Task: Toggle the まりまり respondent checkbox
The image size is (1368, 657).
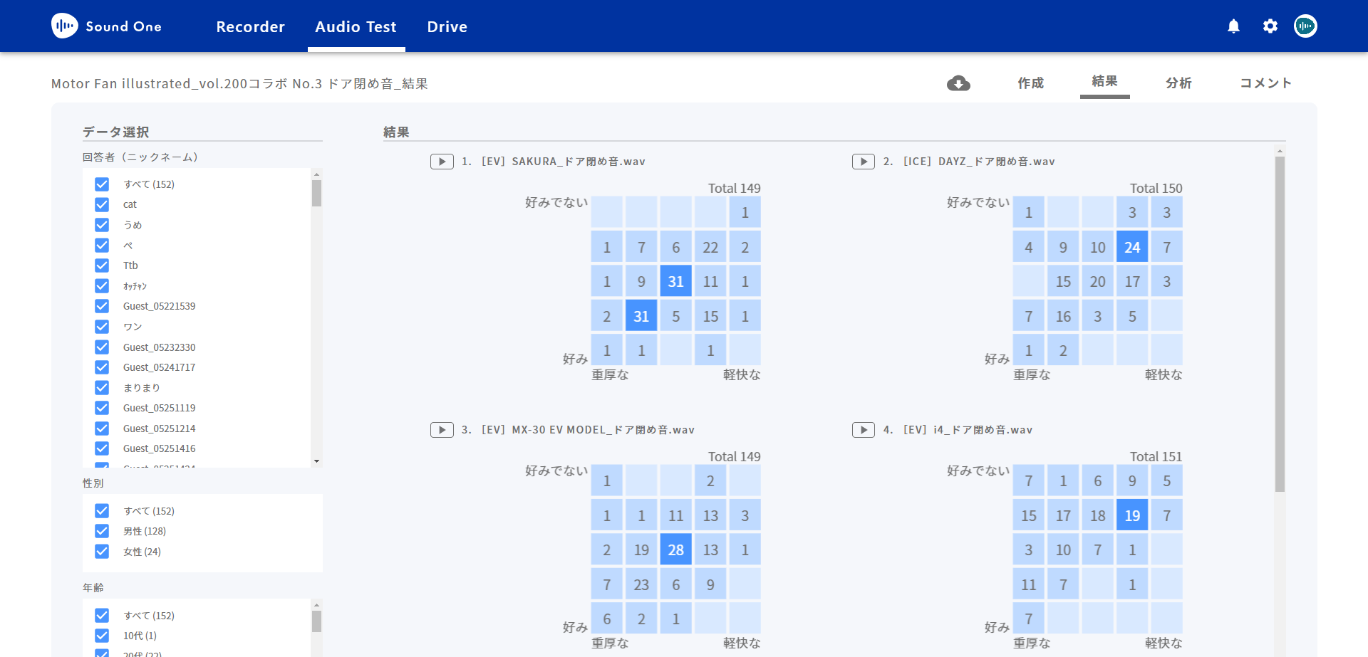Action: (x=102, y=388)
